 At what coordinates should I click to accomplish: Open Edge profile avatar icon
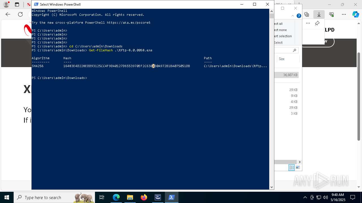(6, 5)
